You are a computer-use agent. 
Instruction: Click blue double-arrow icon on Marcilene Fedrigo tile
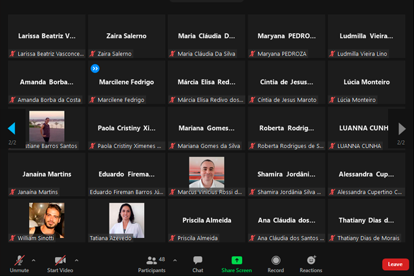click(x=95, y=68)
